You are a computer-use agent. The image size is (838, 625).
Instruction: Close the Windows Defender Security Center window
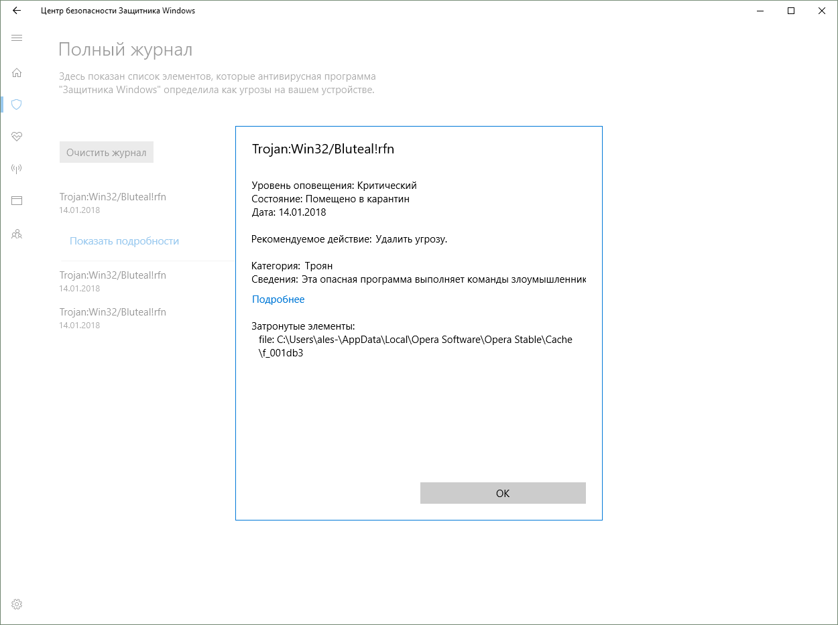823,11
